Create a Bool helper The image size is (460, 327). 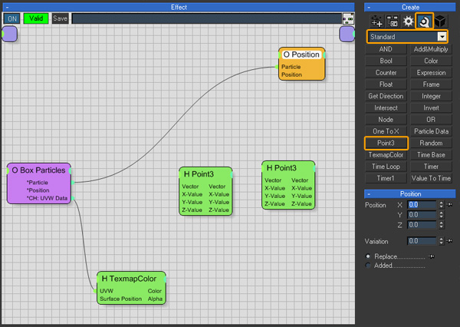(x=386, y=61)
